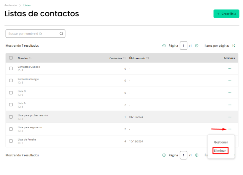Open three-dot actions for Lista A
Screen dimensions: 243x175
pos(230,105)
